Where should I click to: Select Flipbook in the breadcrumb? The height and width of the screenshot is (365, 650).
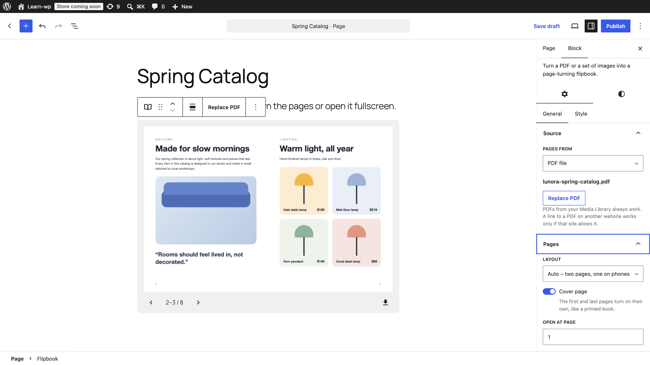[47, 359]
